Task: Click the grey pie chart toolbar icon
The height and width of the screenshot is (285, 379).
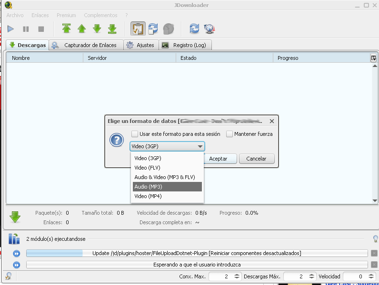Action: [169, 29]
